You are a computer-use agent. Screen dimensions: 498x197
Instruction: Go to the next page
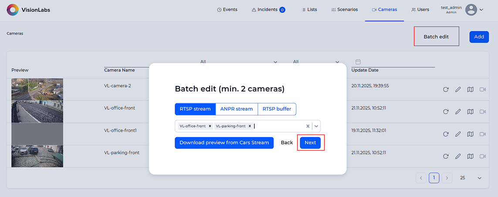coord(447,178)
